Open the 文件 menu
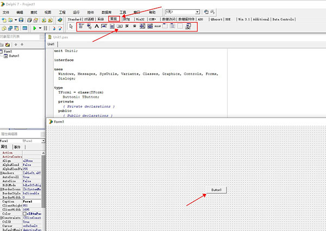326x231 pixels. point(6,11)
